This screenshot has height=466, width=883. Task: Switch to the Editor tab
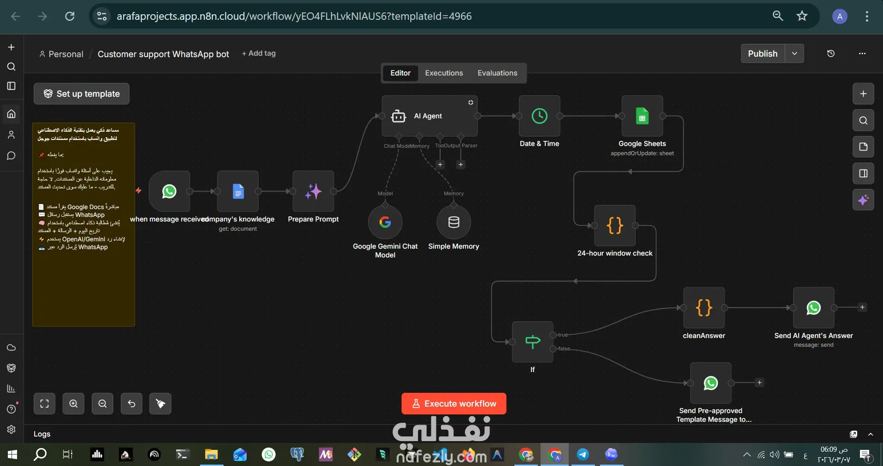(400, 73)
